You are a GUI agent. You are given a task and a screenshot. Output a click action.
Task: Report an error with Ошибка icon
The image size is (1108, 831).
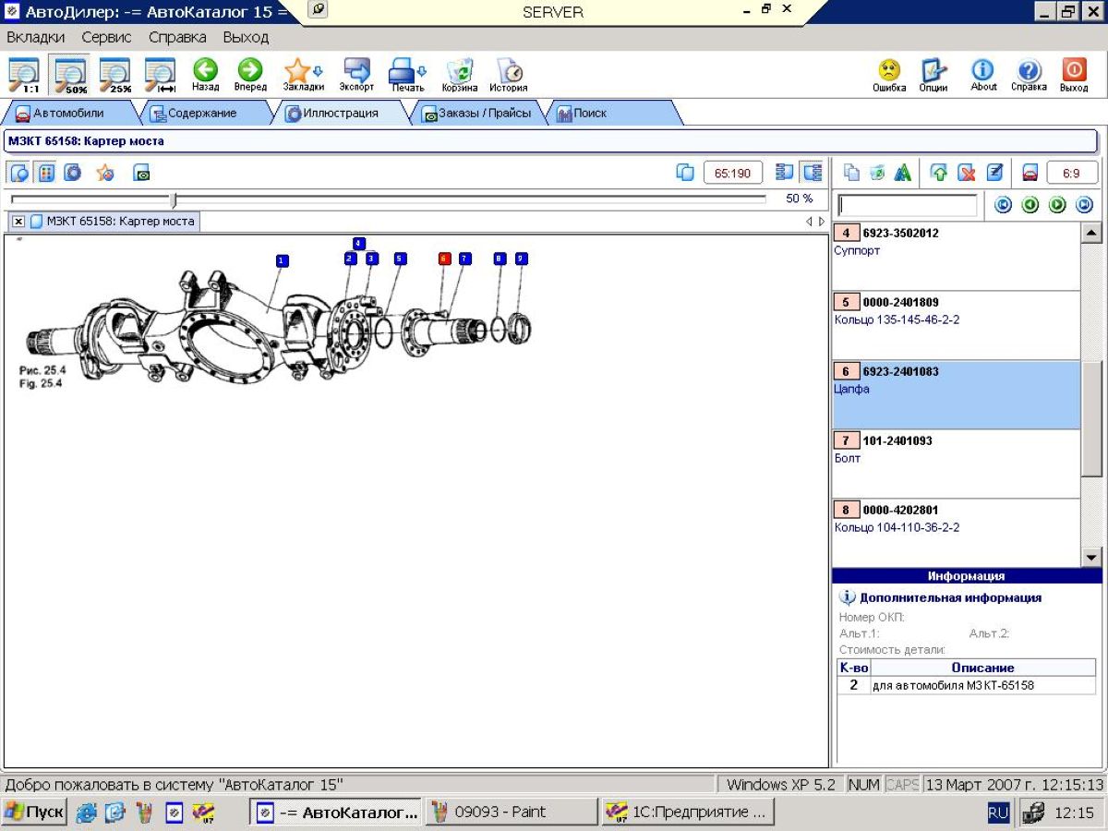(889, 76)
